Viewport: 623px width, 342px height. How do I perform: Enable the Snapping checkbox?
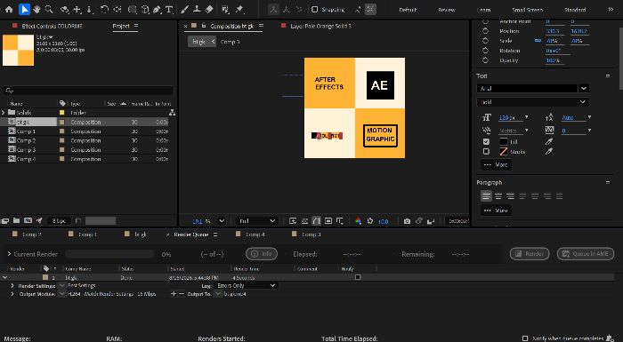pyautogui.click(x=315, y=9)
